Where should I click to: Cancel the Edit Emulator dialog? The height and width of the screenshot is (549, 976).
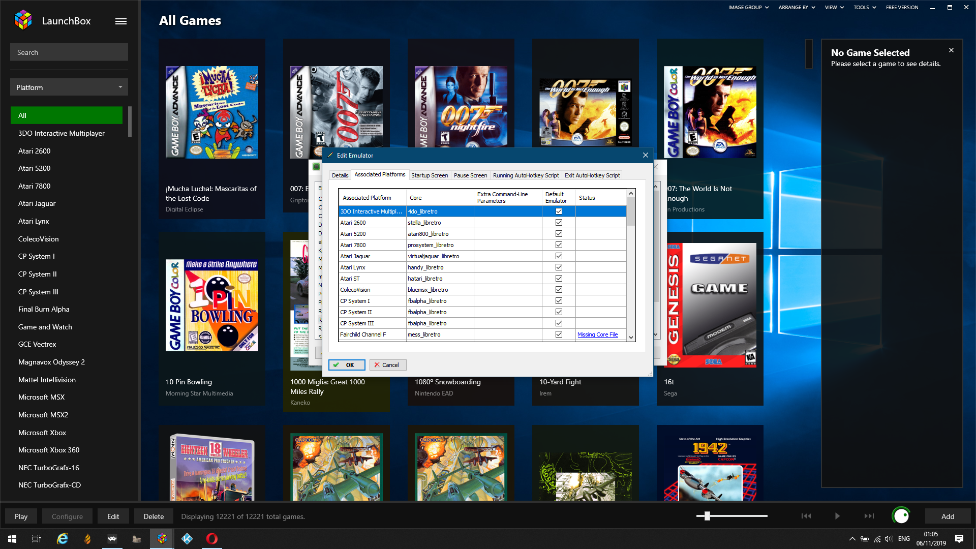click(x=388, y=365)
